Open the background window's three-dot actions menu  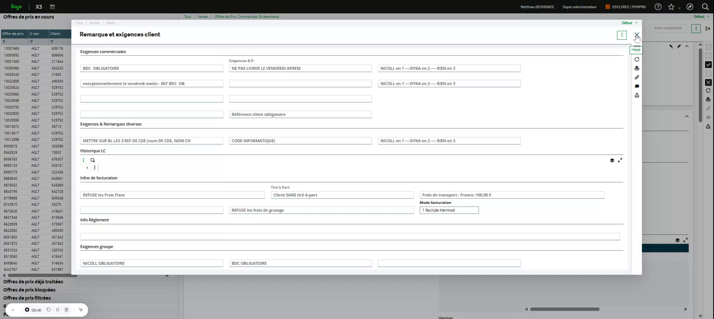[696, 28]
